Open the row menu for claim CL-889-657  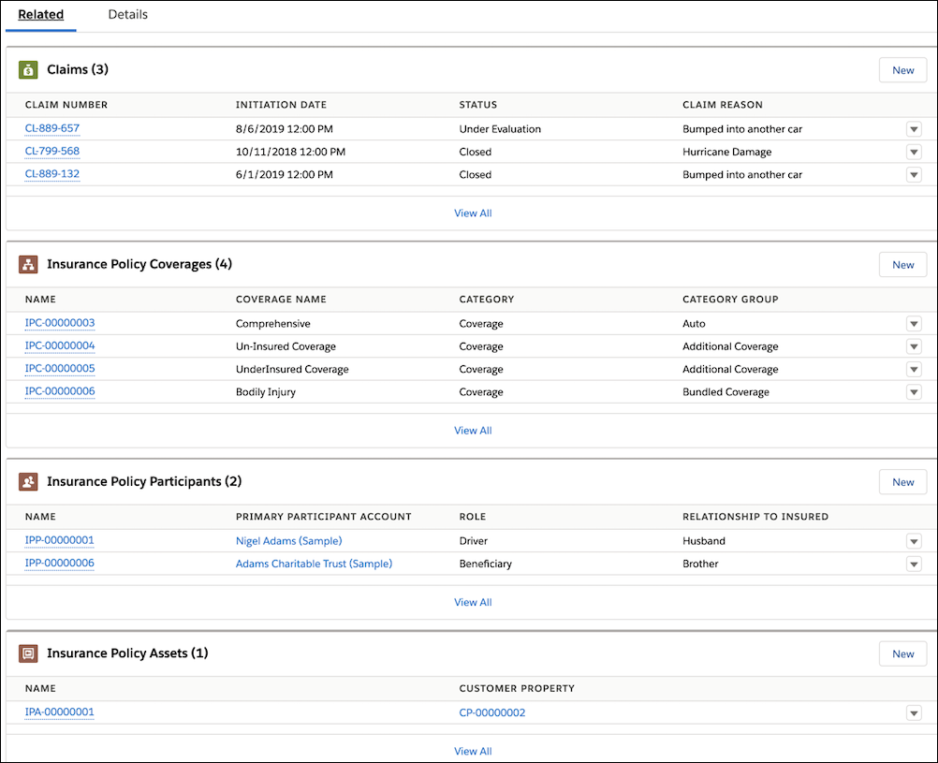[914, 129]
